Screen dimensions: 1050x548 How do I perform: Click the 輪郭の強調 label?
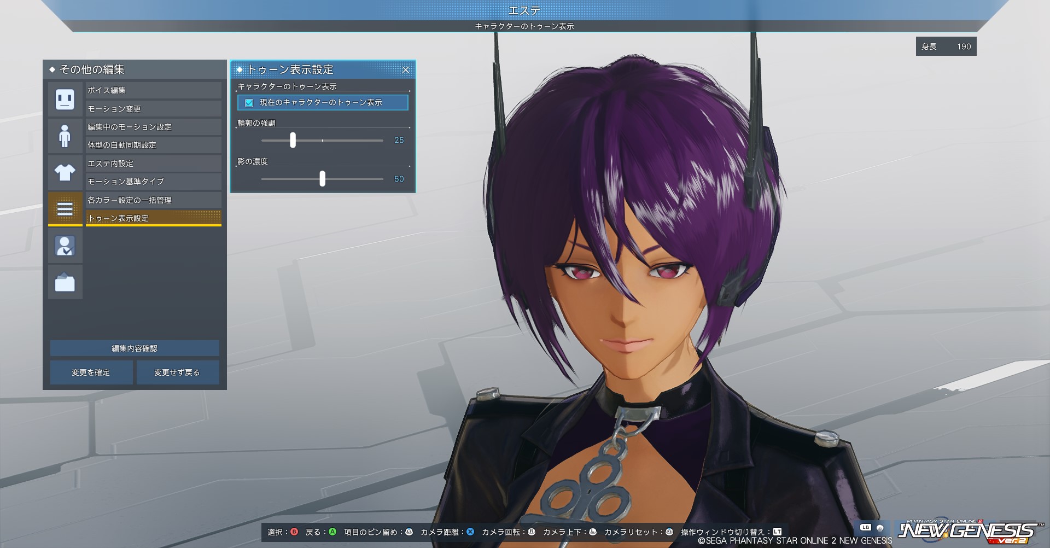pyautogui.click(x=256, y=123)
